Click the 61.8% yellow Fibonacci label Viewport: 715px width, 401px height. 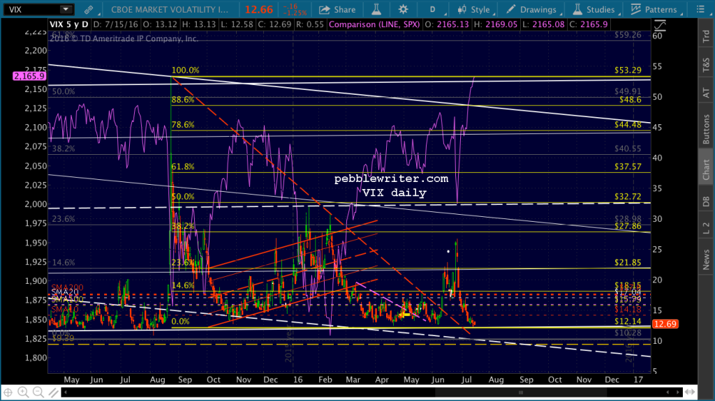[183, 167]
